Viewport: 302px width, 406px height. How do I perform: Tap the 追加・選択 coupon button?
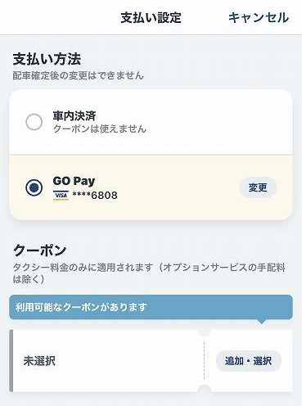coord(248,361)
